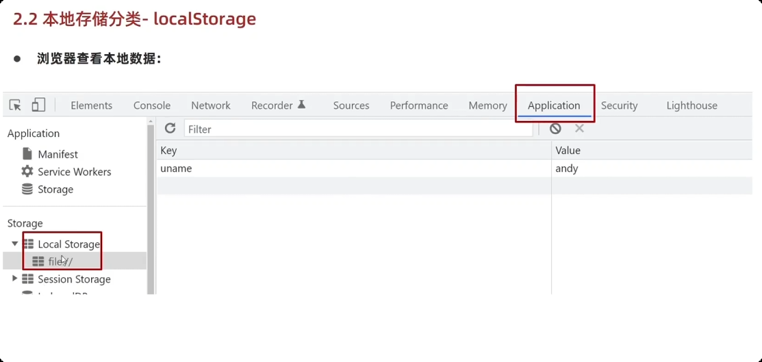
Task: Click the file:// table icon
Action: tap(38, 261)
